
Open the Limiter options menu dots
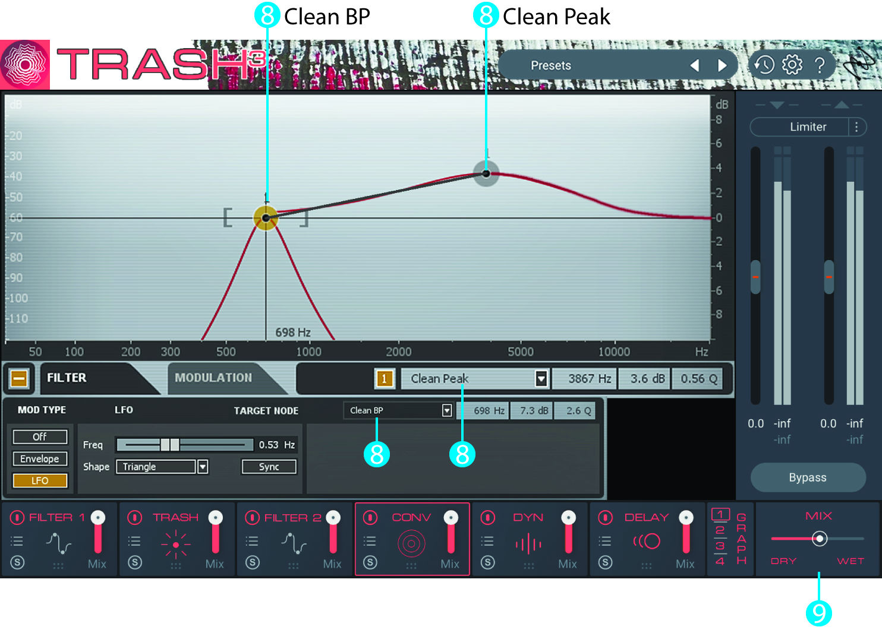[856, 126]
